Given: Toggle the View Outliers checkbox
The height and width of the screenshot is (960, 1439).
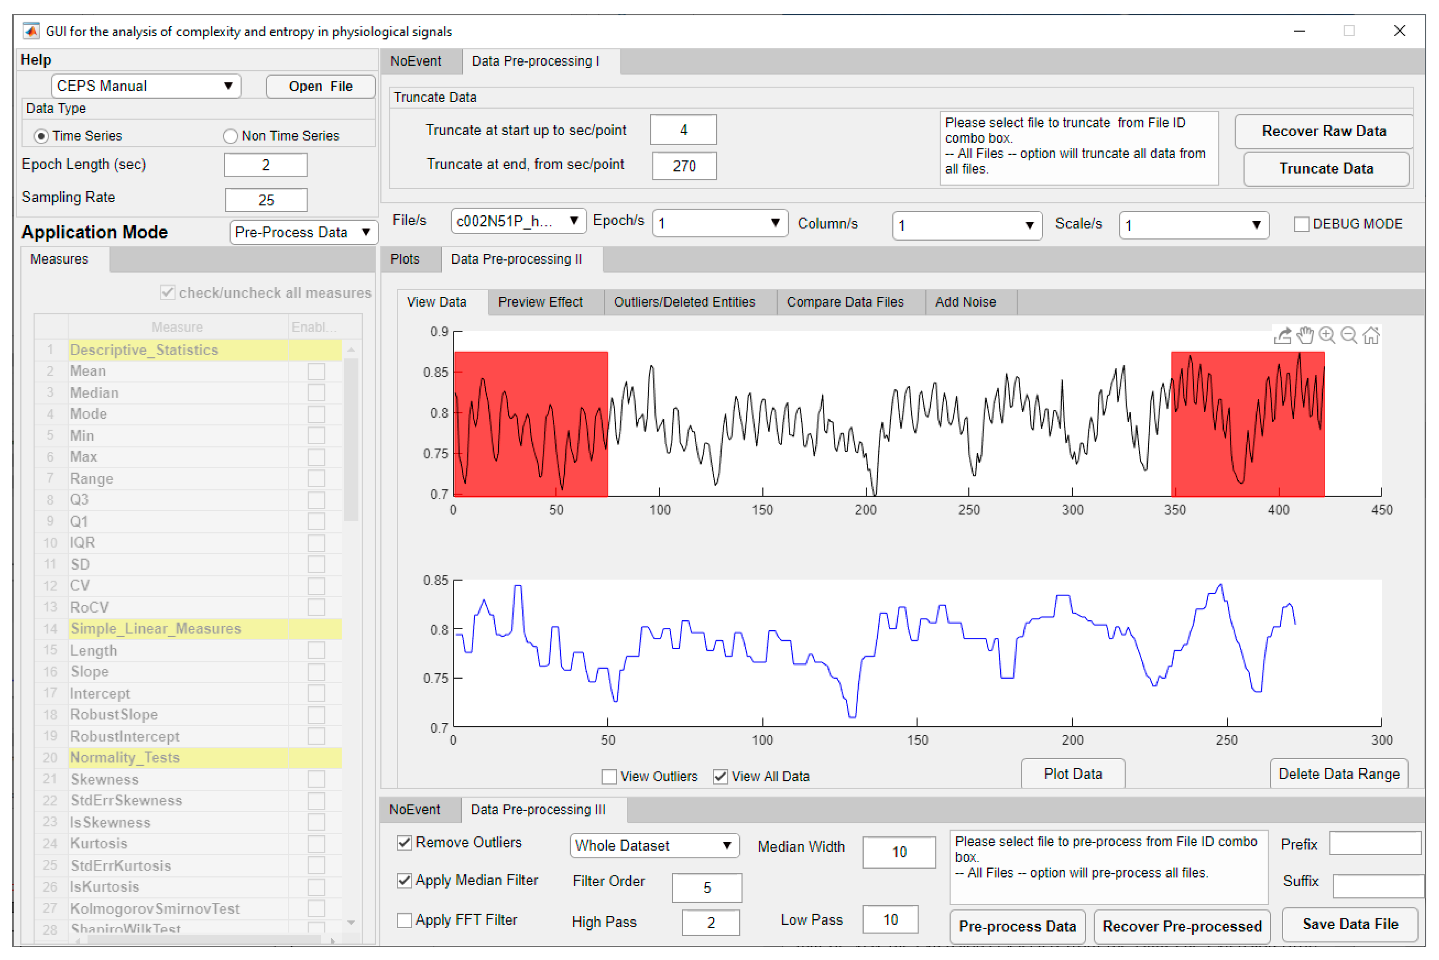Looking at the screenshot, I should (609, 776).
